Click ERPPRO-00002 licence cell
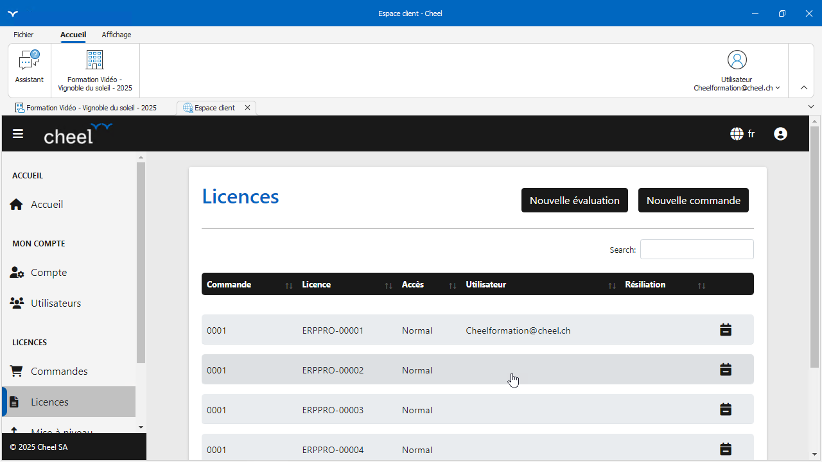 click(333, 370)
